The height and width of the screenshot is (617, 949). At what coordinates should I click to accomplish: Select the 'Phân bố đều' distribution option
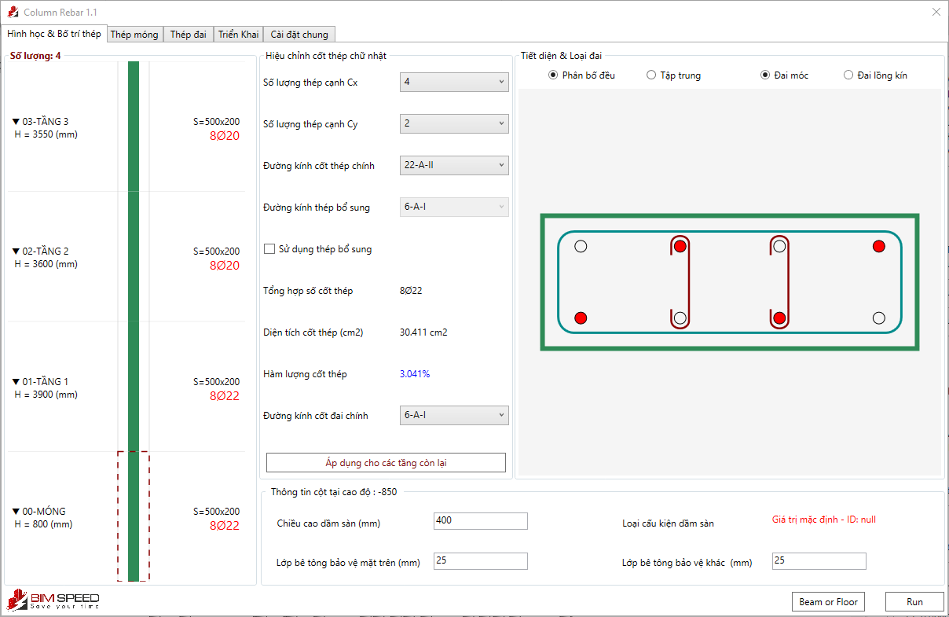(x=552, y=75)
